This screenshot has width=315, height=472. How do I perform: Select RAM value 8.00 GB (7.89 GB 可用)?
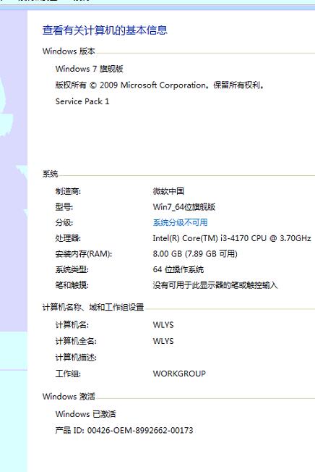pos(195,254)
